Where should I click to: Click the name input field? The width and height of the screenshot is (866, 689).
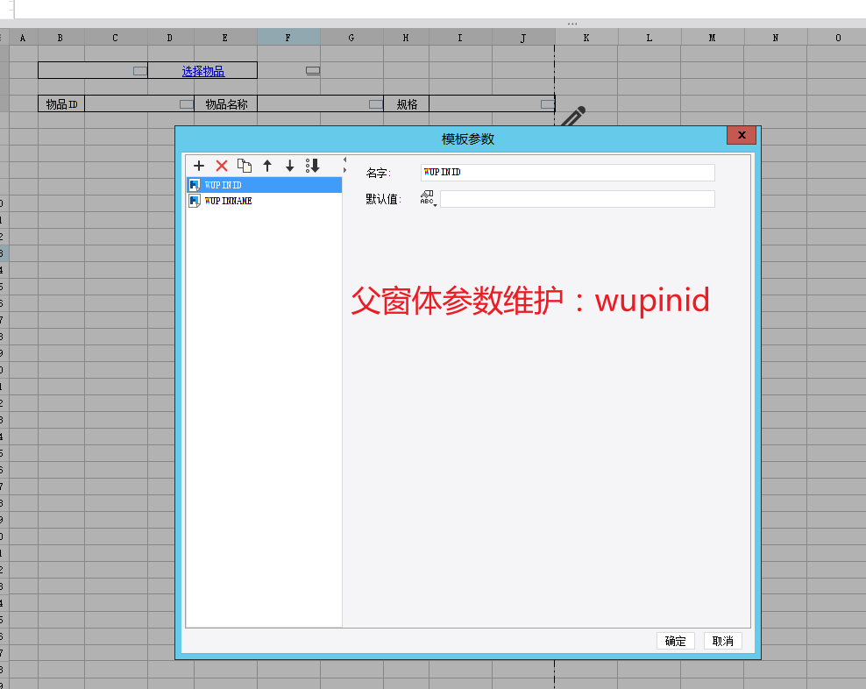(x=568, y=173)
